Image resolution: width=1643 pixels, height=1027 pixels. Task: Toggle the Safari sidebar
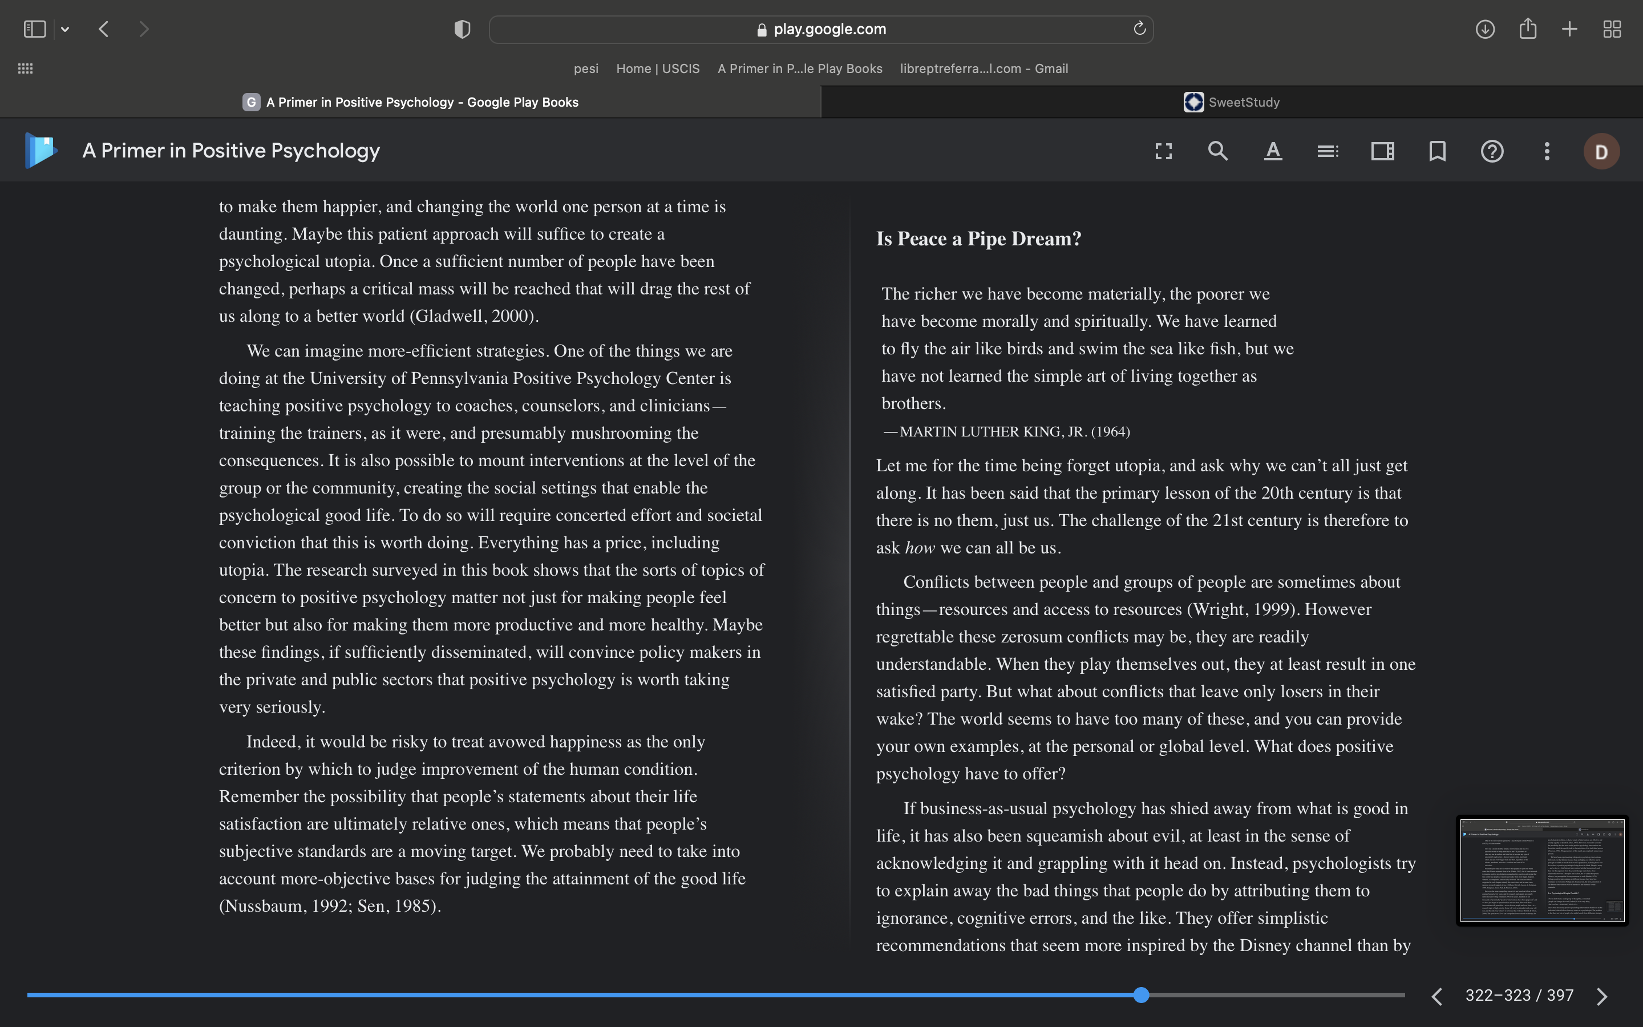point(35,29)
